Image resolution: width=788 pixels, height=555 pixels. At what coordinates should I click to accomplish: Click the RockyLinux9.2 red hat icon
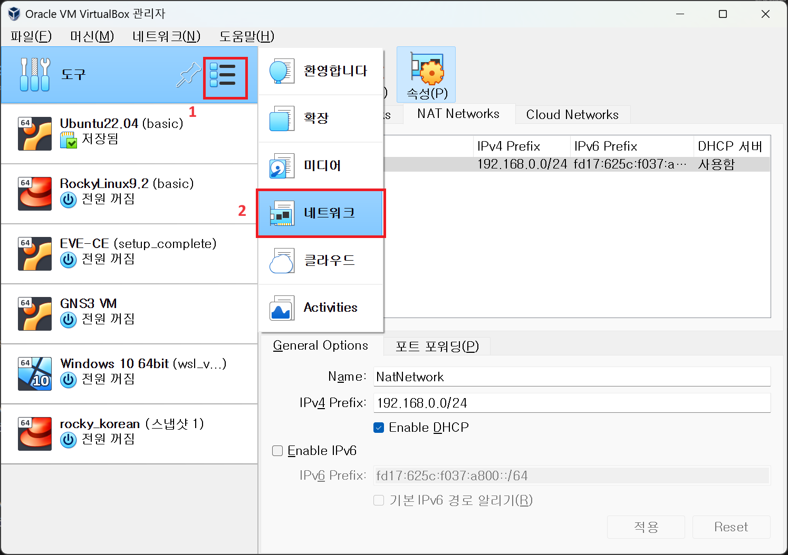(x=35, y=194)
